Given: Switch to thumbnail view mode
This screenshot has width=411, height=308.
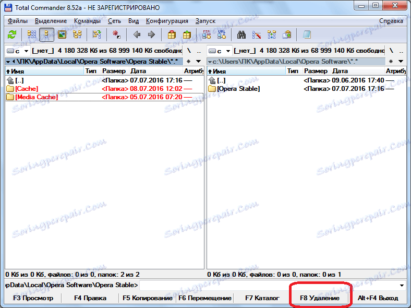Looking at the screenshot, I should [62, 34].
